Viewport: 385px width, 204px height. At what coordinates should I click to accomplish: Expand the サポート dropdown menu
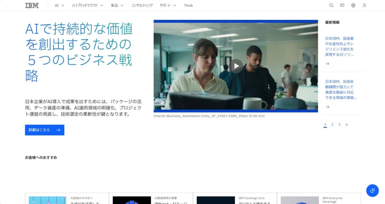coord(168,5)
